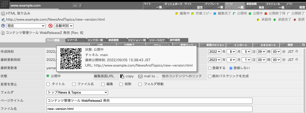Check the 編集 change-lock checkbox
Image resolution: width=306 pixels, height=113 pixels.
[x=103, y=84]
